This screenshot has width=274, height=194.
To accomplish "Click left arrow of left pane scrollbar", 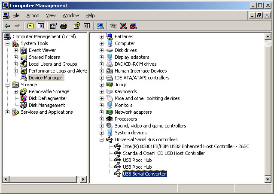I will point(6,179).
